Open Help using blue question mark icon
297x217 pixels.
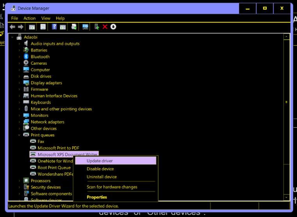coord(54,26)
